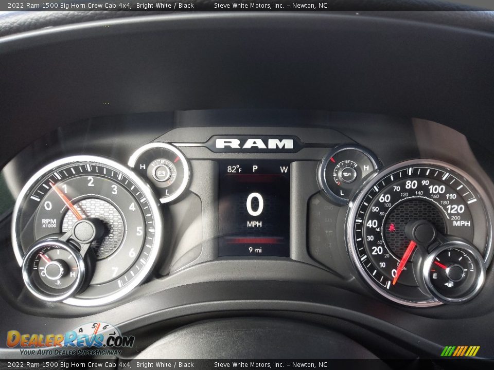
Task: Tap number 5 on the tachometer
Action: click(139, 231)
